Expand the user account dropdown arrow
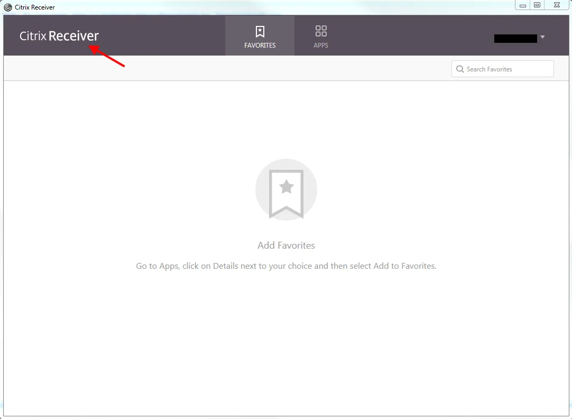 point(542,37)
